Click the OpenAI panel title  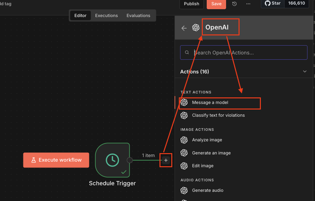point(217,27)
